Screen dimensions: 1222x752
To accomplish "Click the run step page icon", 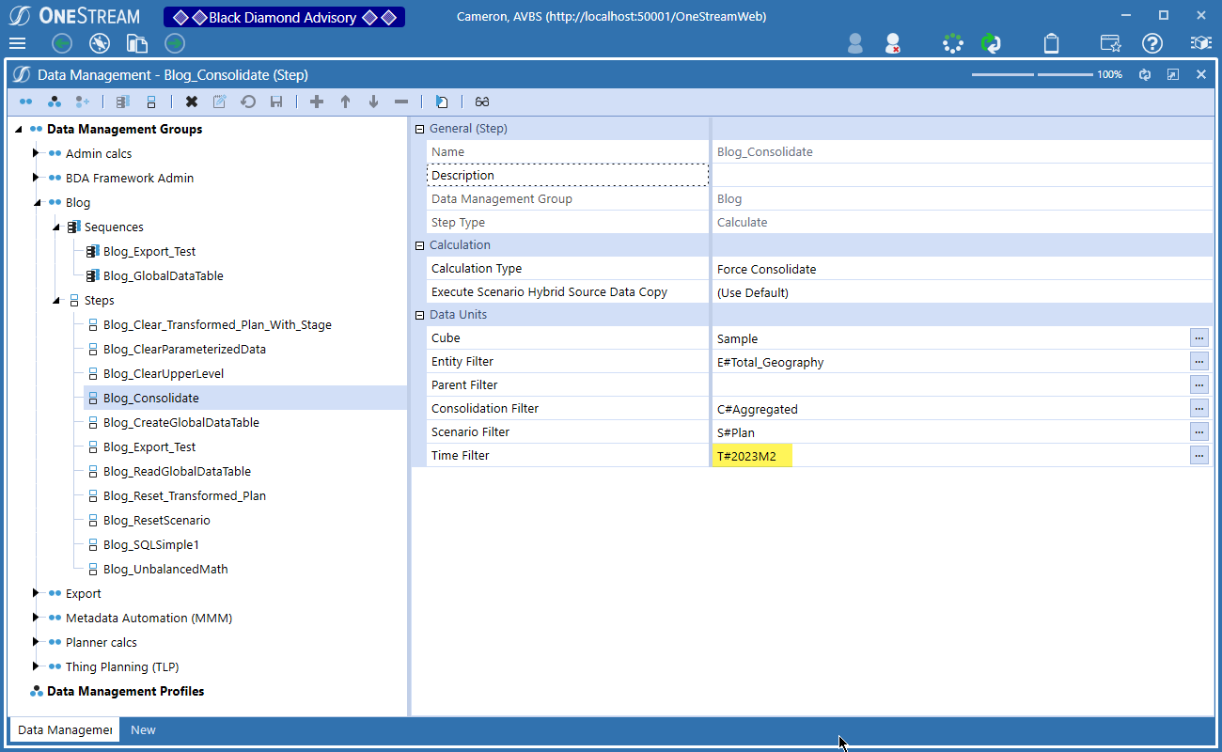I will [442, 102].
